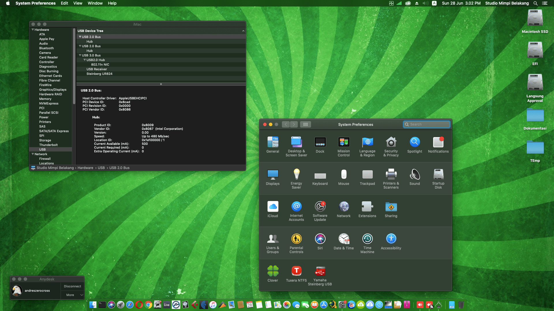Open Spotlight search in menu bar
The width and height of the screenshot is (554, 311).
click(536, 3)
